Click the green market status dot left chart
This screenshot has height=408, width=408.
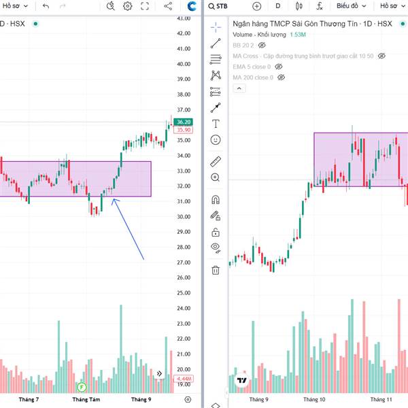click(x=35, y=24)
